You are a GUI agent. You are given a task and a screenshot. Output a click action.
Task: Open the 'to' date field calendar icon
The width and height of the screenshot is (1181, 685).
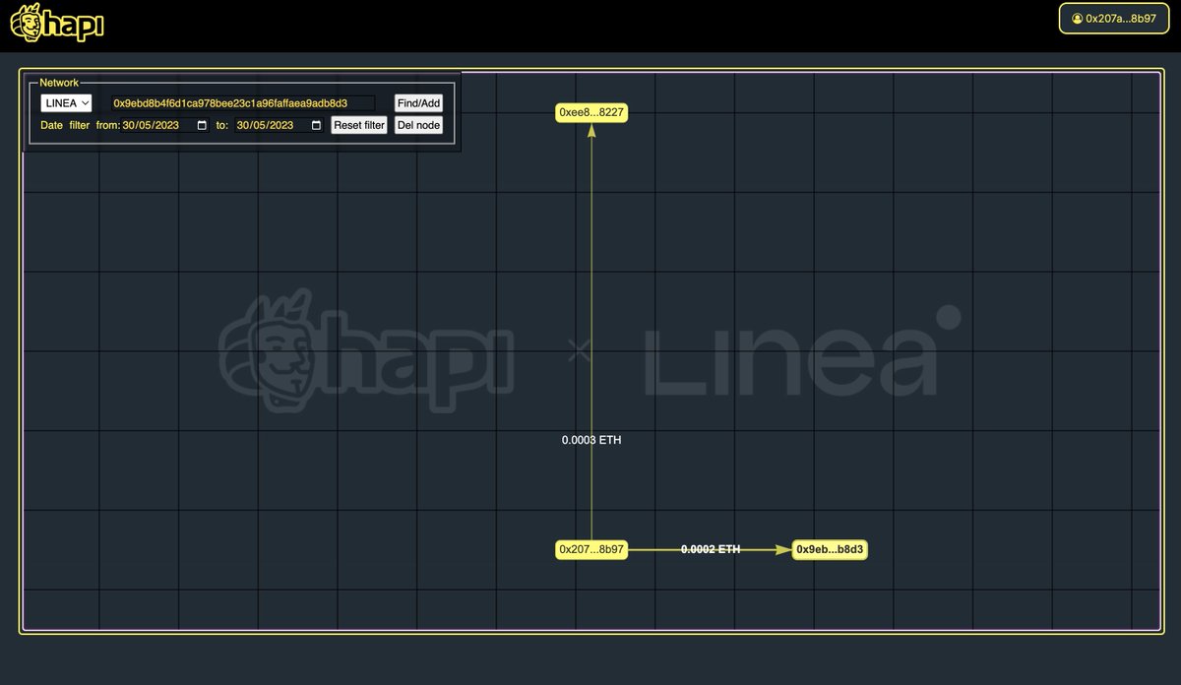pos(316,125)
